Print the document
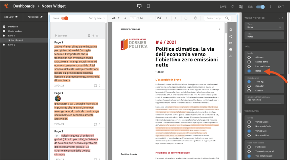The width and height of the screenshot is (290, 161). 231,49
